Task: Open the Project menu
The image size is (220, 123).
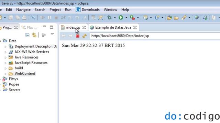Action: (x=55, y=10)
